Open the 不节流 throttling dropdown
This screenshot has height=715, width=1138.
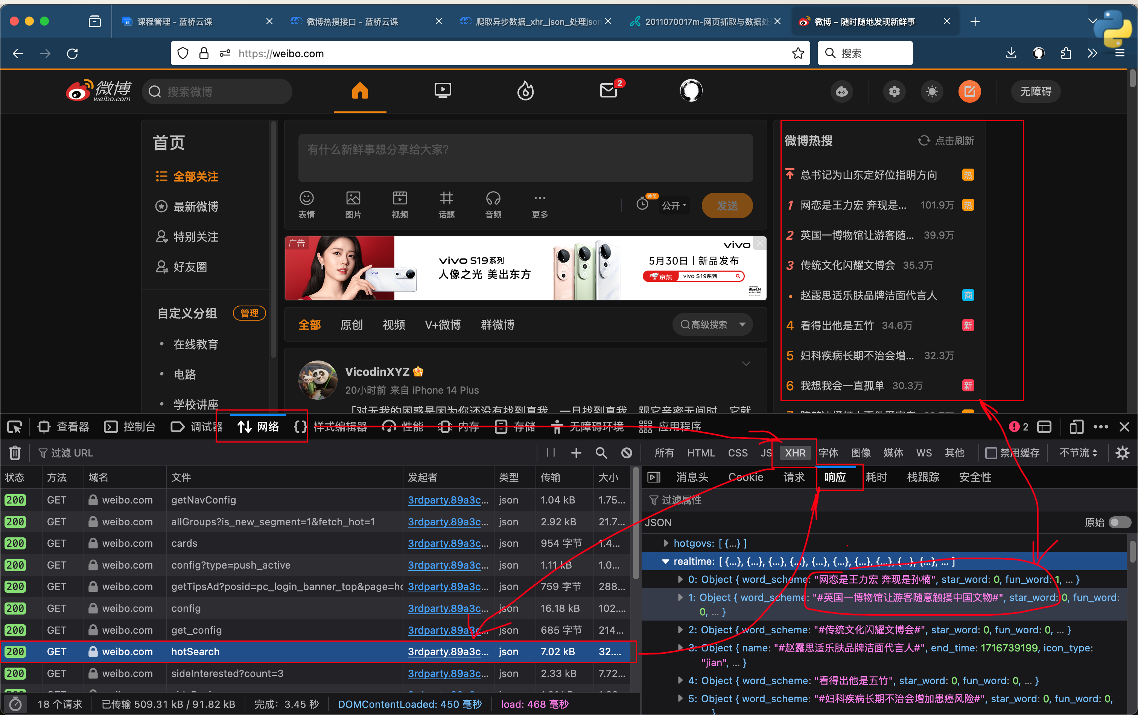[1078, 453]
